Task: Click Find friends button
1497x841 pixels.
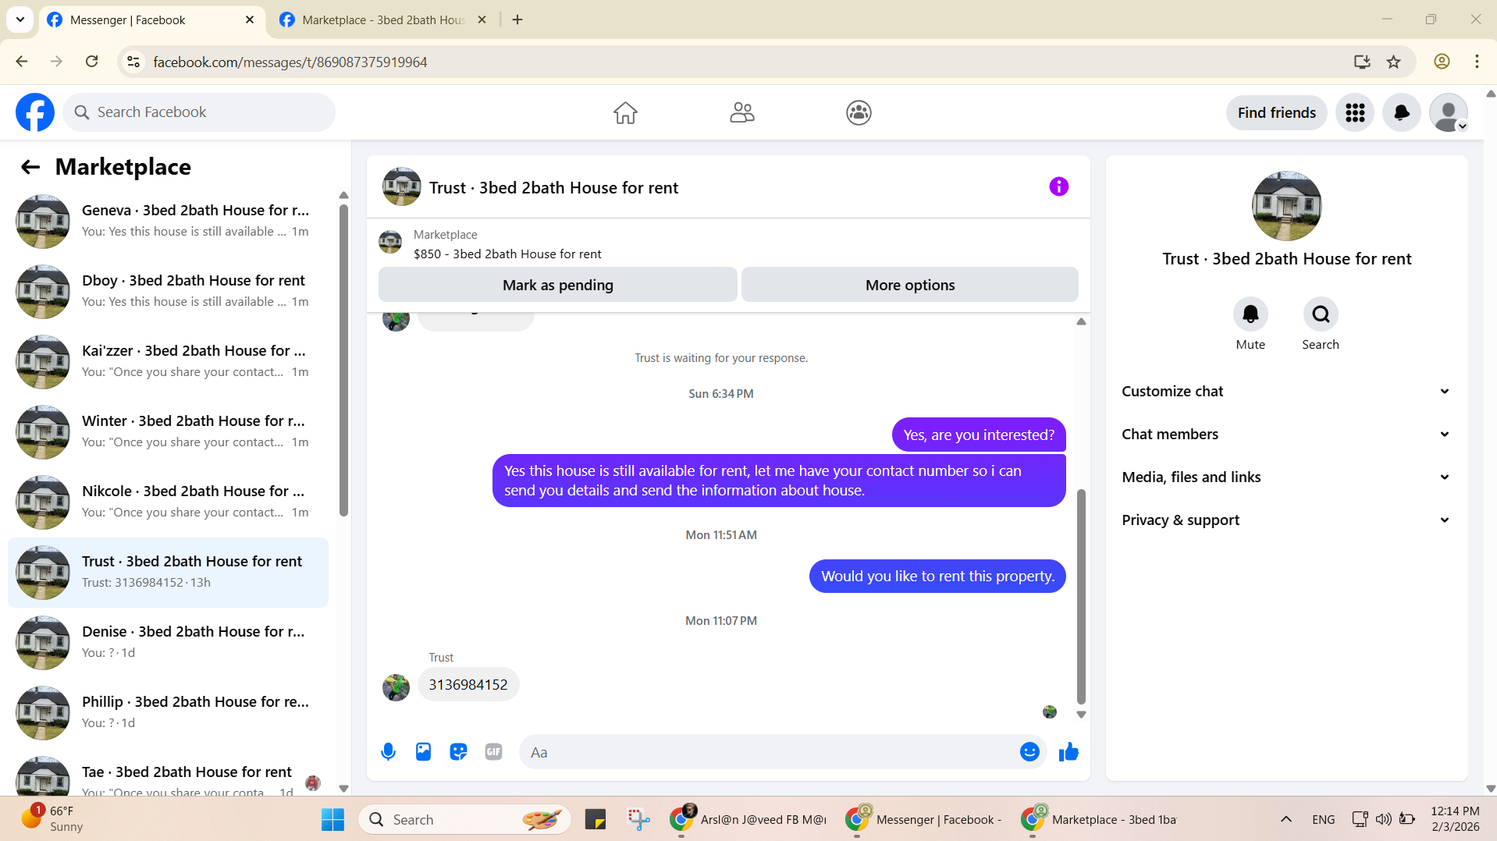Action: coord(1277,112)
